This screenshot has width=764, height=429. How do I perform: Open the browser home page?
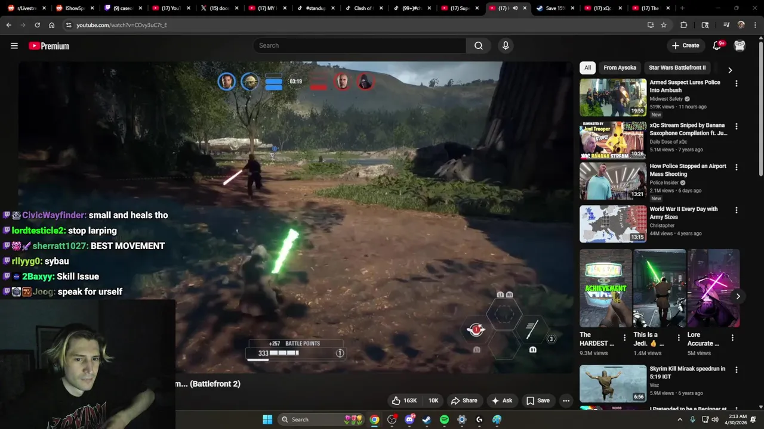(52, 25)
